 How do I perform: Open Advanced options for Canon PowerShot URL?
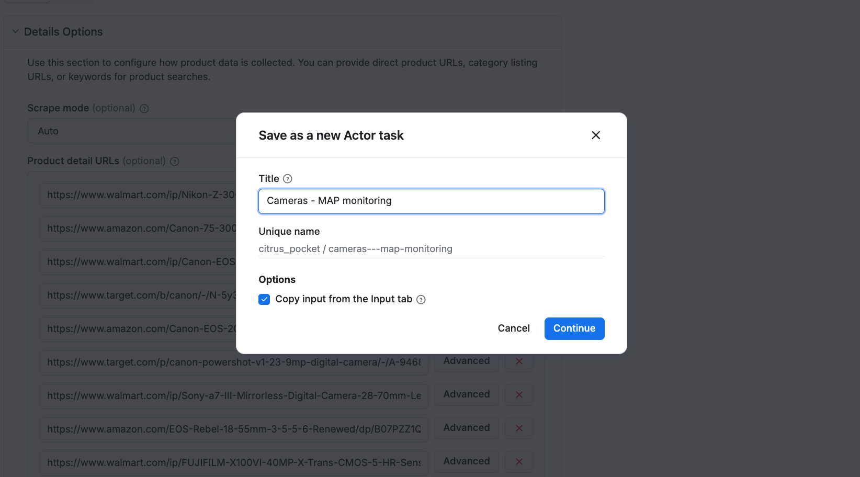point(466,361)
